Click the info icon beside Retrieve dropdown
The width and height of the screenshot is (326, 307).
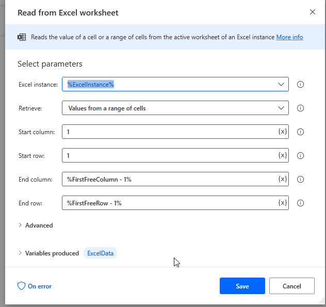coord(300,108)
